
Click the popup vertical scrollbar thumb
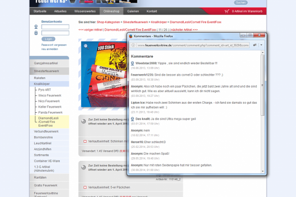click(x=262, y=85)
